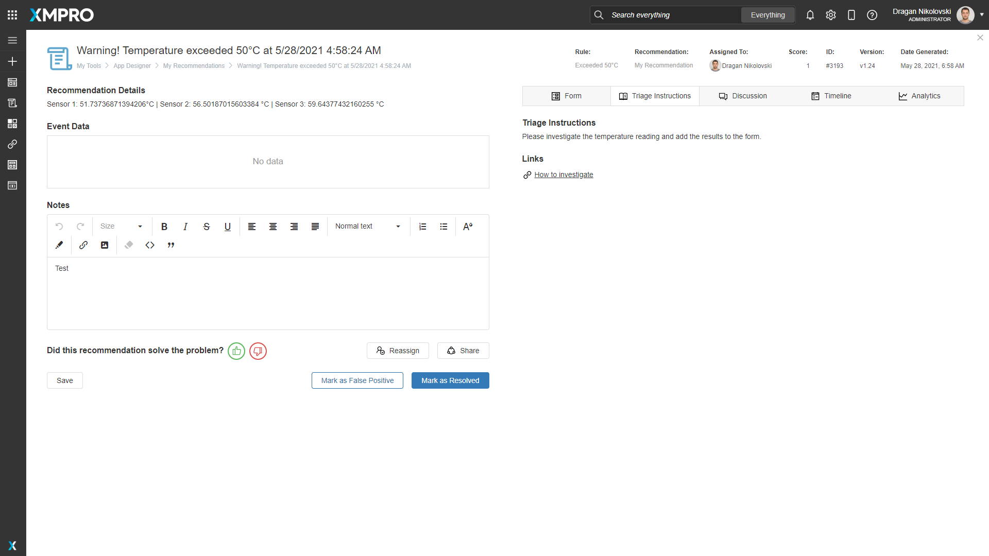989x556 pixels.
Task: Insert blockquote in notes
Action: [171, 245]
